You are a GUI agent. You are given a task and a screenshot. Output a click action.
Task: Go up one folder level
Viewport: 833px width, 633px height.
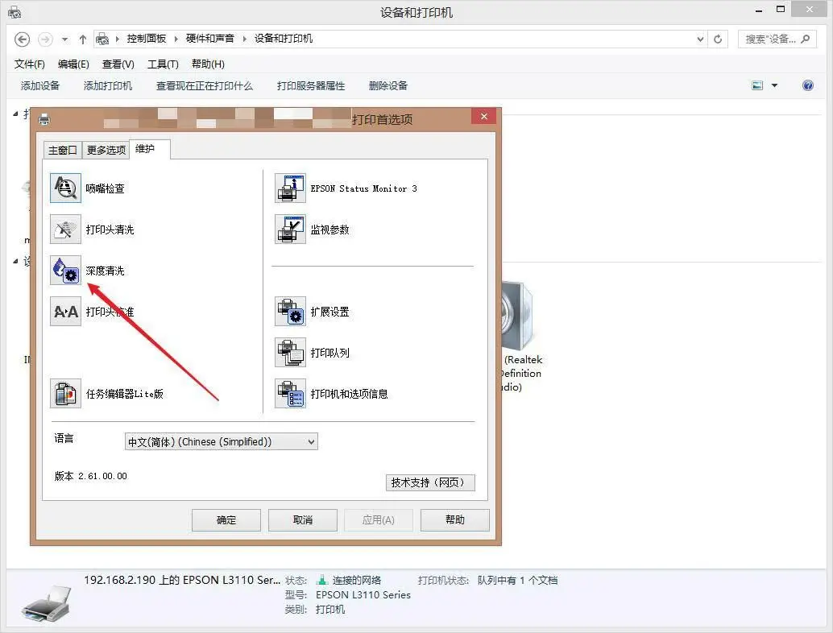coord(82,39)
